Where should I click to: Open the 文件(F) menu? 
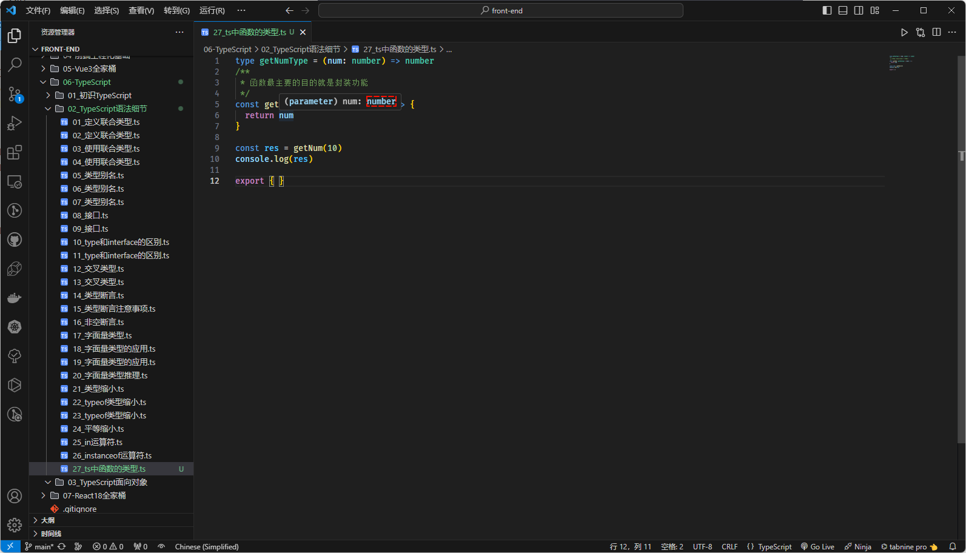click(x=38, y=10)
